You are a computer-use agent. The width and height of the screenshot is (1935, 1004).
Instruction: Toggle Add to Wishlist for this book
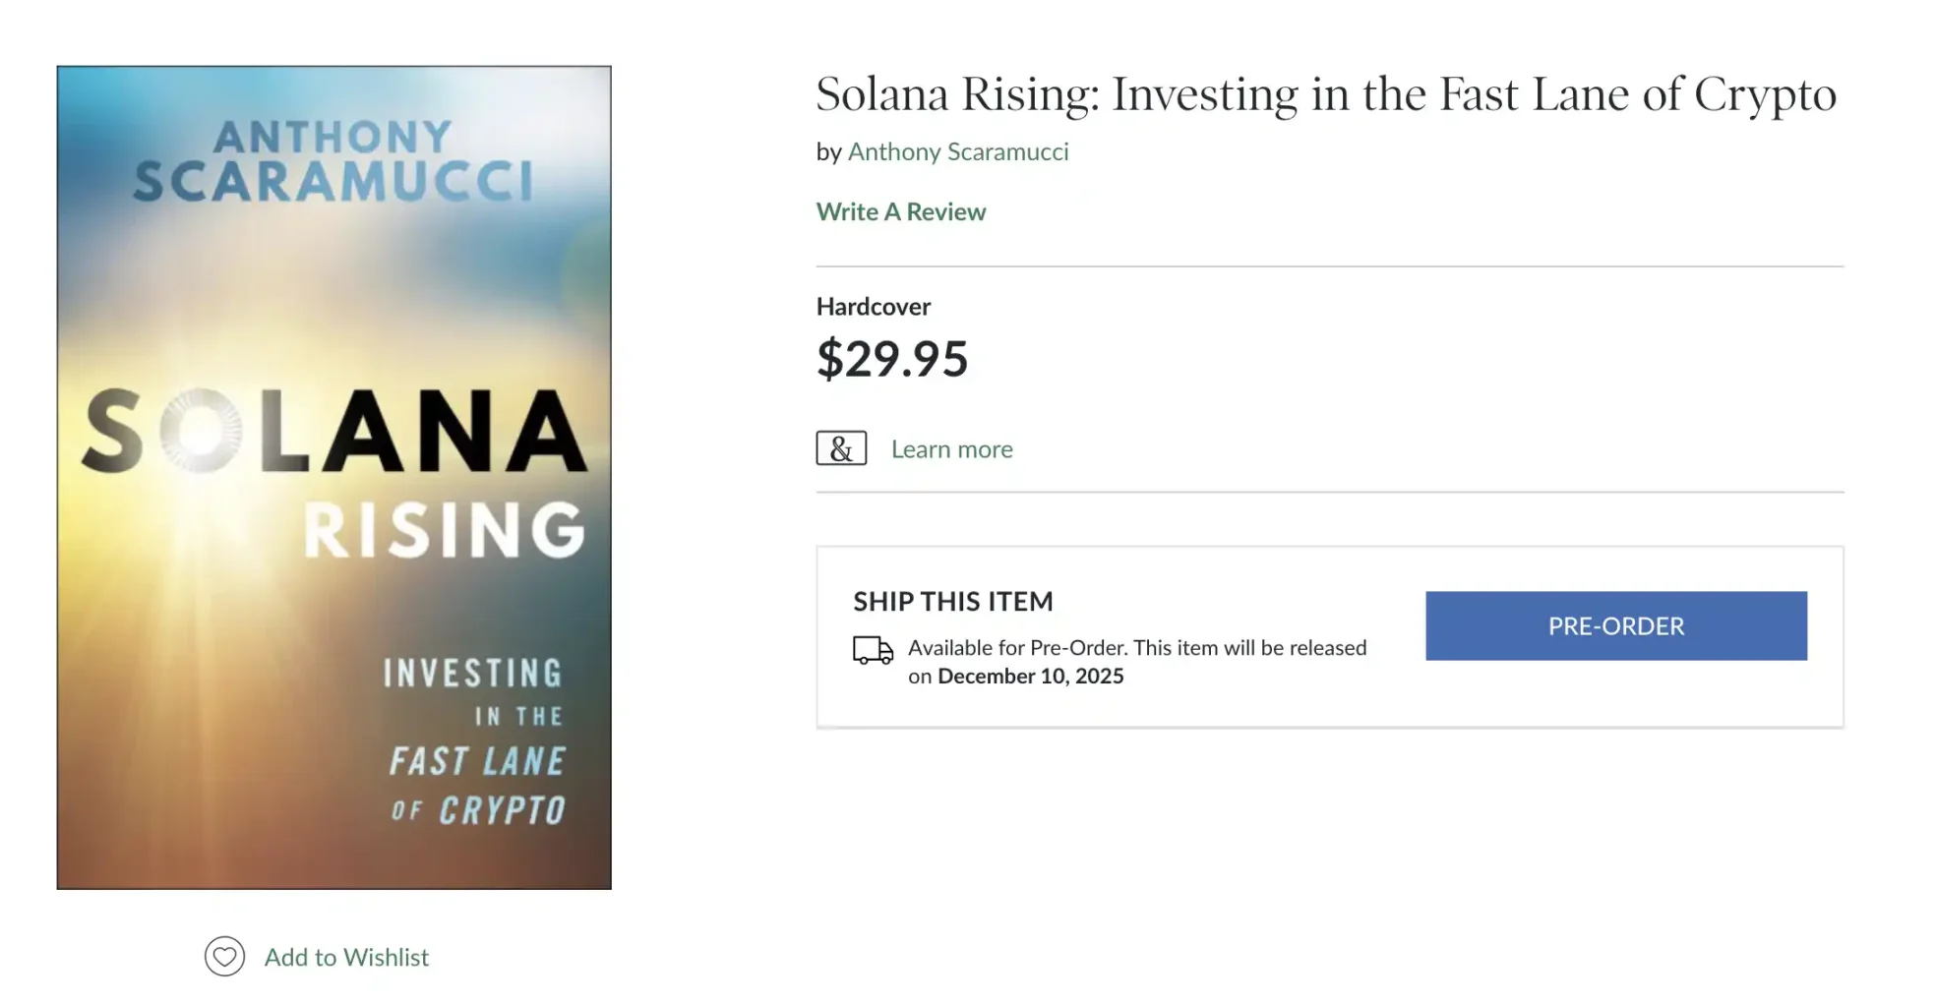click(346, 957)
